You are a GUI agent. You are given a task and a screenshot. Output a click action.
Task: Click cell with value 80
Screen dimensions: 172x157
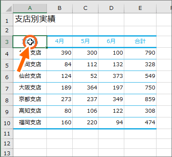pos(60,111)
